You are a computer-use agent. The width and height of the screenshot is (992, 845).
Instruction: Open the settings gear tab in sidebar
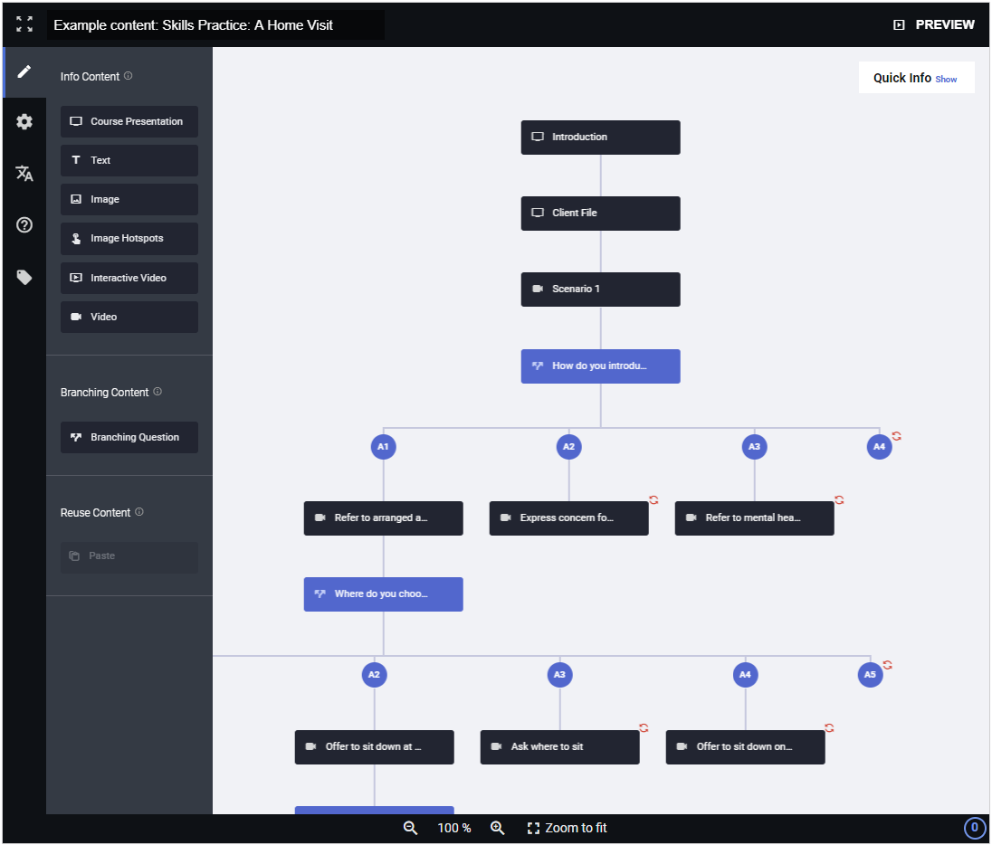24,121
